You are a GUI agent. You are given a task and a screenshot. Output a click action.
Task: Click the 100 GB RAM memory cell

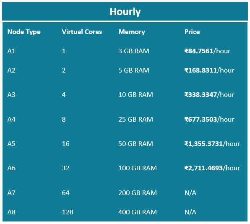(138, 168)
